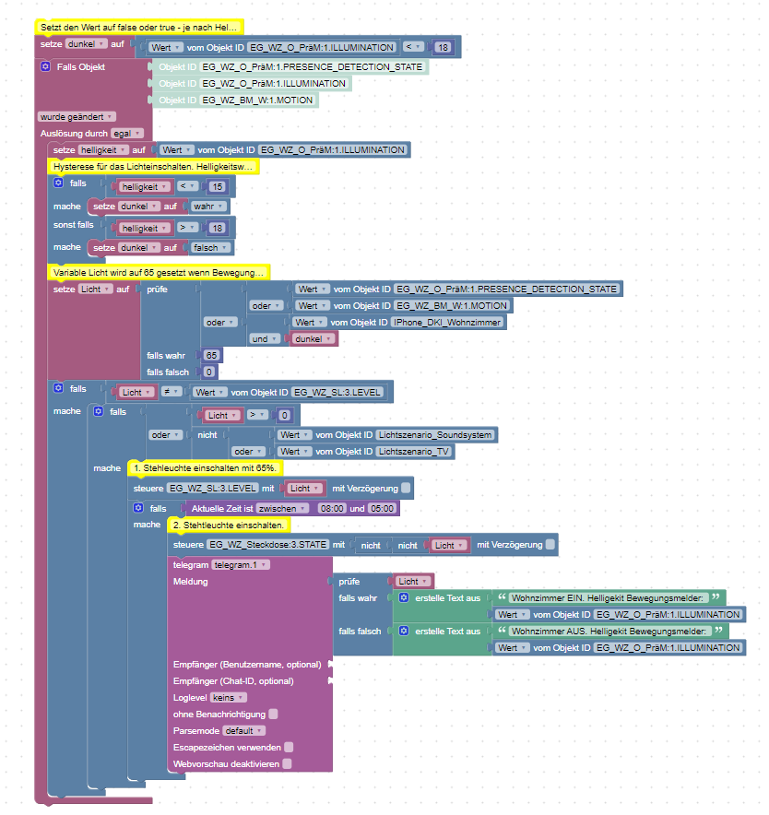
Task: Open Wert dropdown for Lichtszenario_TV
Action: click(x=295, y=451)
